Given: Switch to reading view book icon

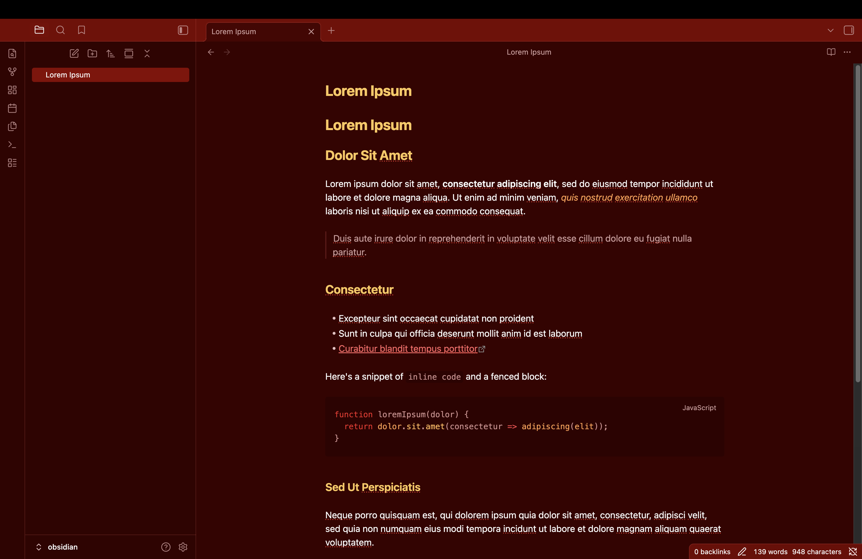Looking at the screenshot, I should 831,52.
